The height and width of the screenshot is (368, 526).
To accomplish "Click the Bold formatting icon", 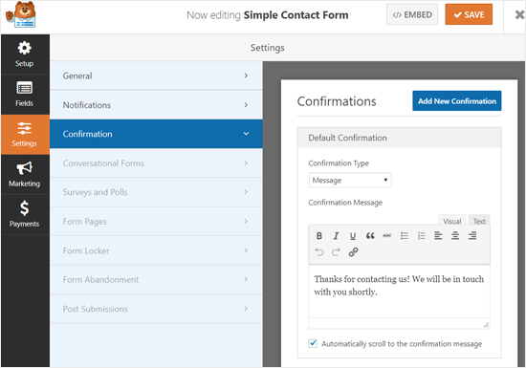I will (x=319, y=236).
